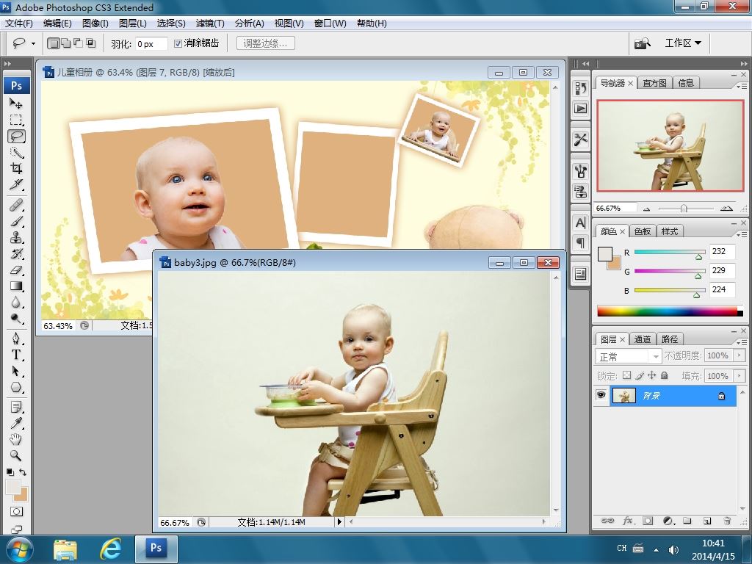Viewport: 752px width, 564px height.
Task: Reset default foreground and background colors
Action: coord(10,472)
